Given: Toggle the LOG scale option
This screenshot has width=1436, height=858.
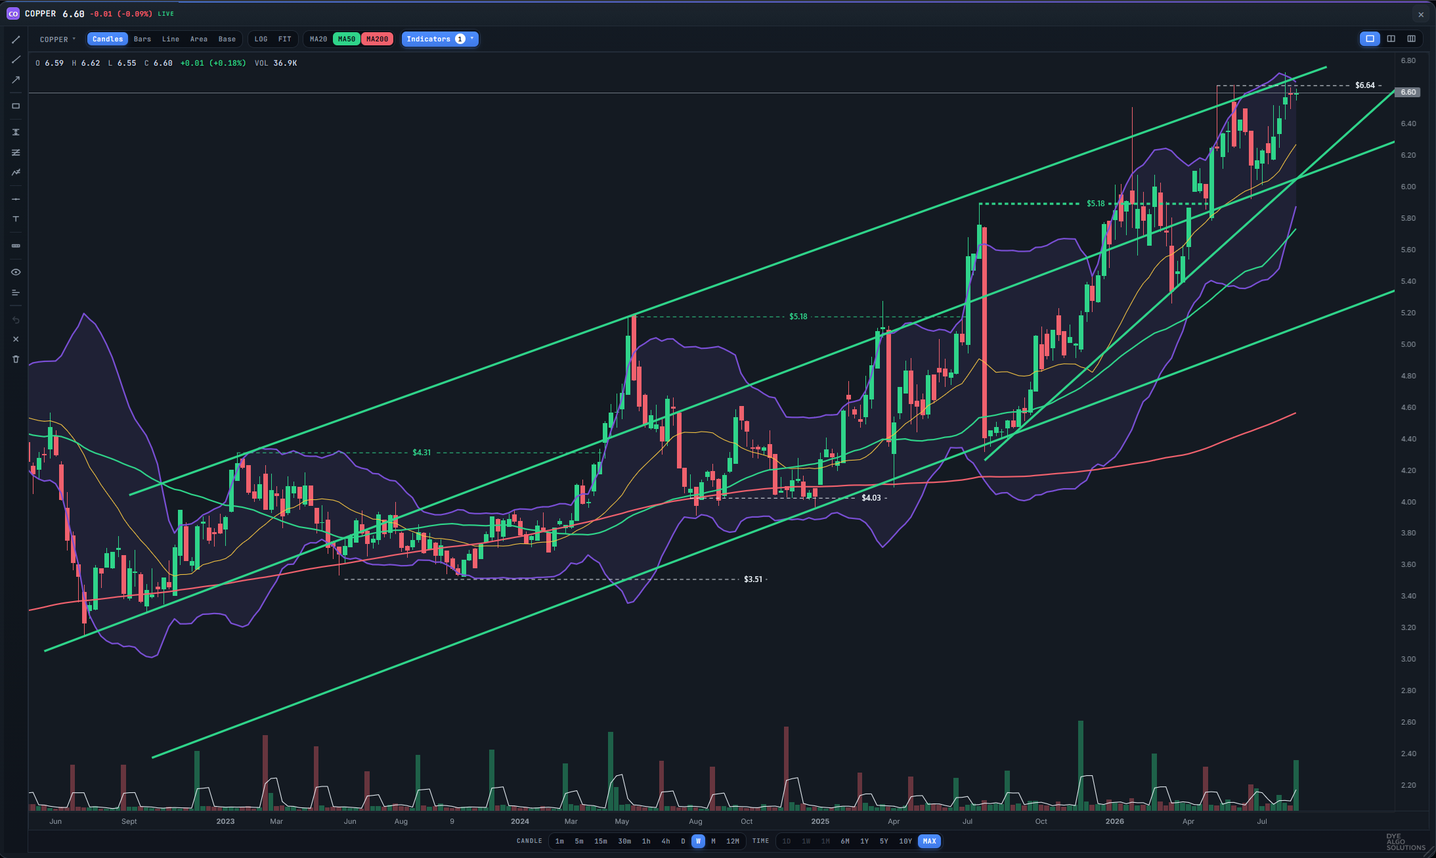Looking at the screenshot, I should (261, 39).
